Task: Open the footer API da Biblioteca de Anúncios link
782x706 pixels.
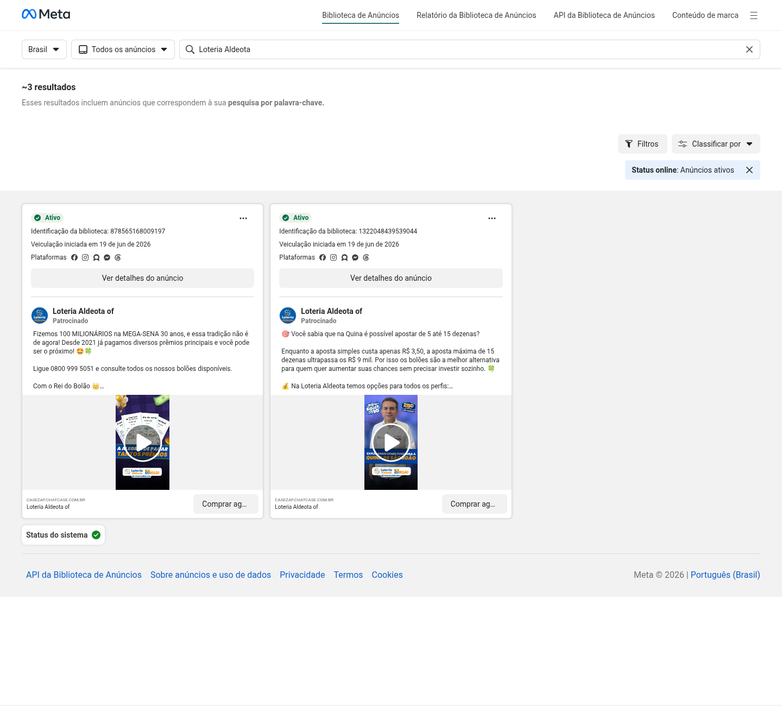Action: 84,575
